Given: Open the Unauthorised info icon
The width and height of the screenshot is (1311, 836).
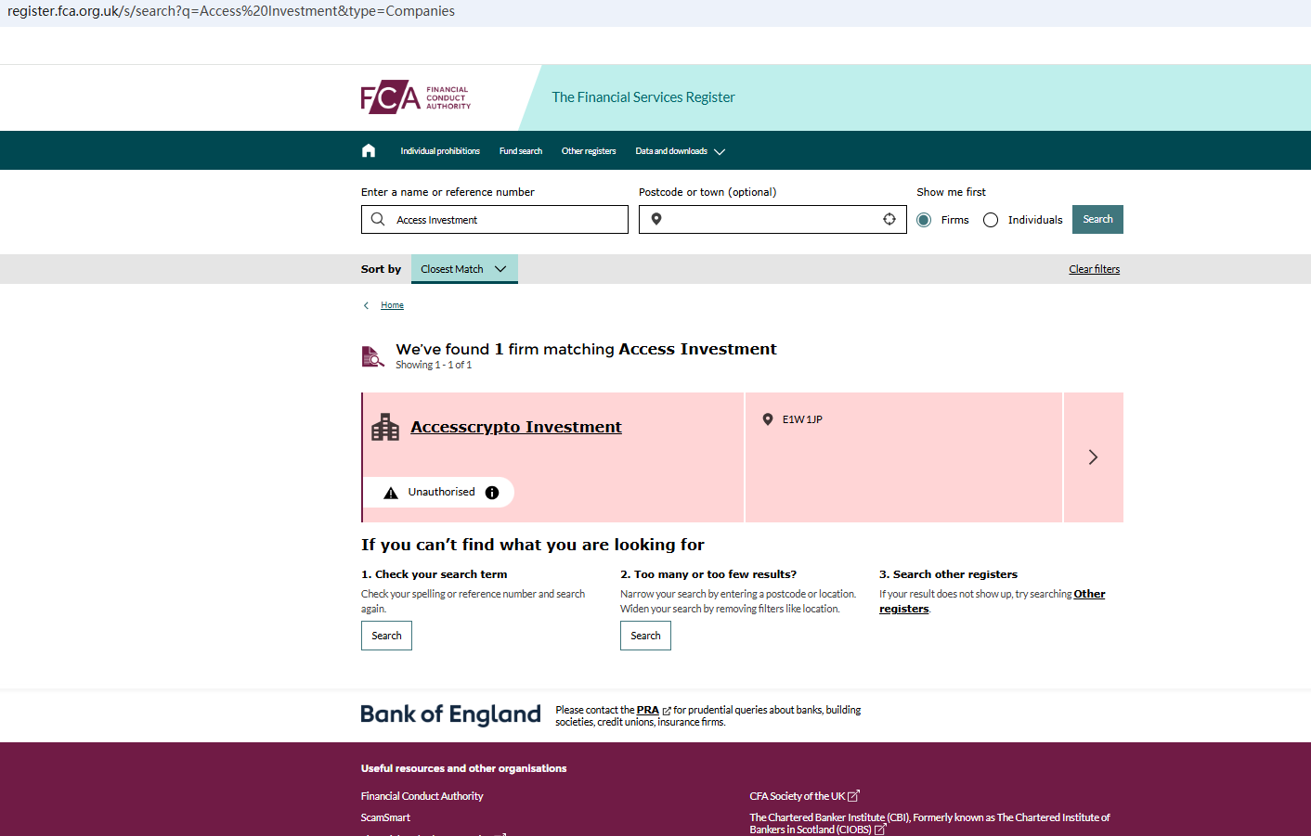Looking at the screenshot, I should (x=492, y=493).
